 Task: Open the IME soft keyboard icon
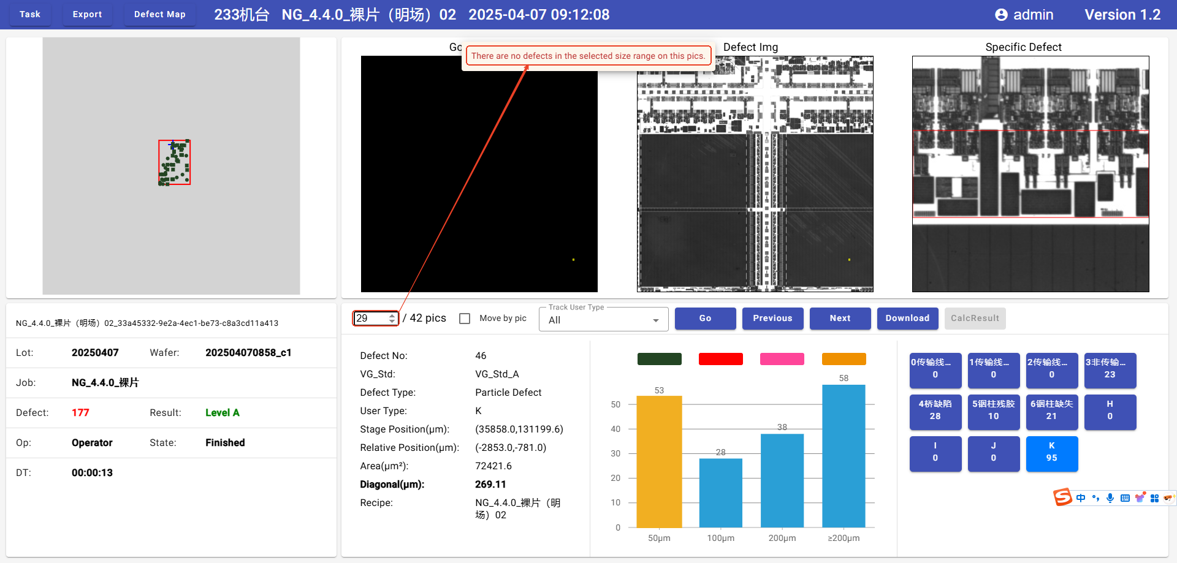(1125, 498)
